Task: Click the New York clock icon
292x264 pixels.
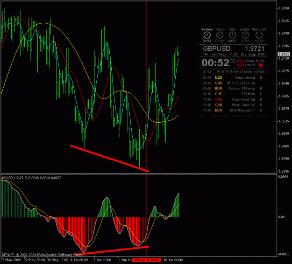Action: [259, 35]
